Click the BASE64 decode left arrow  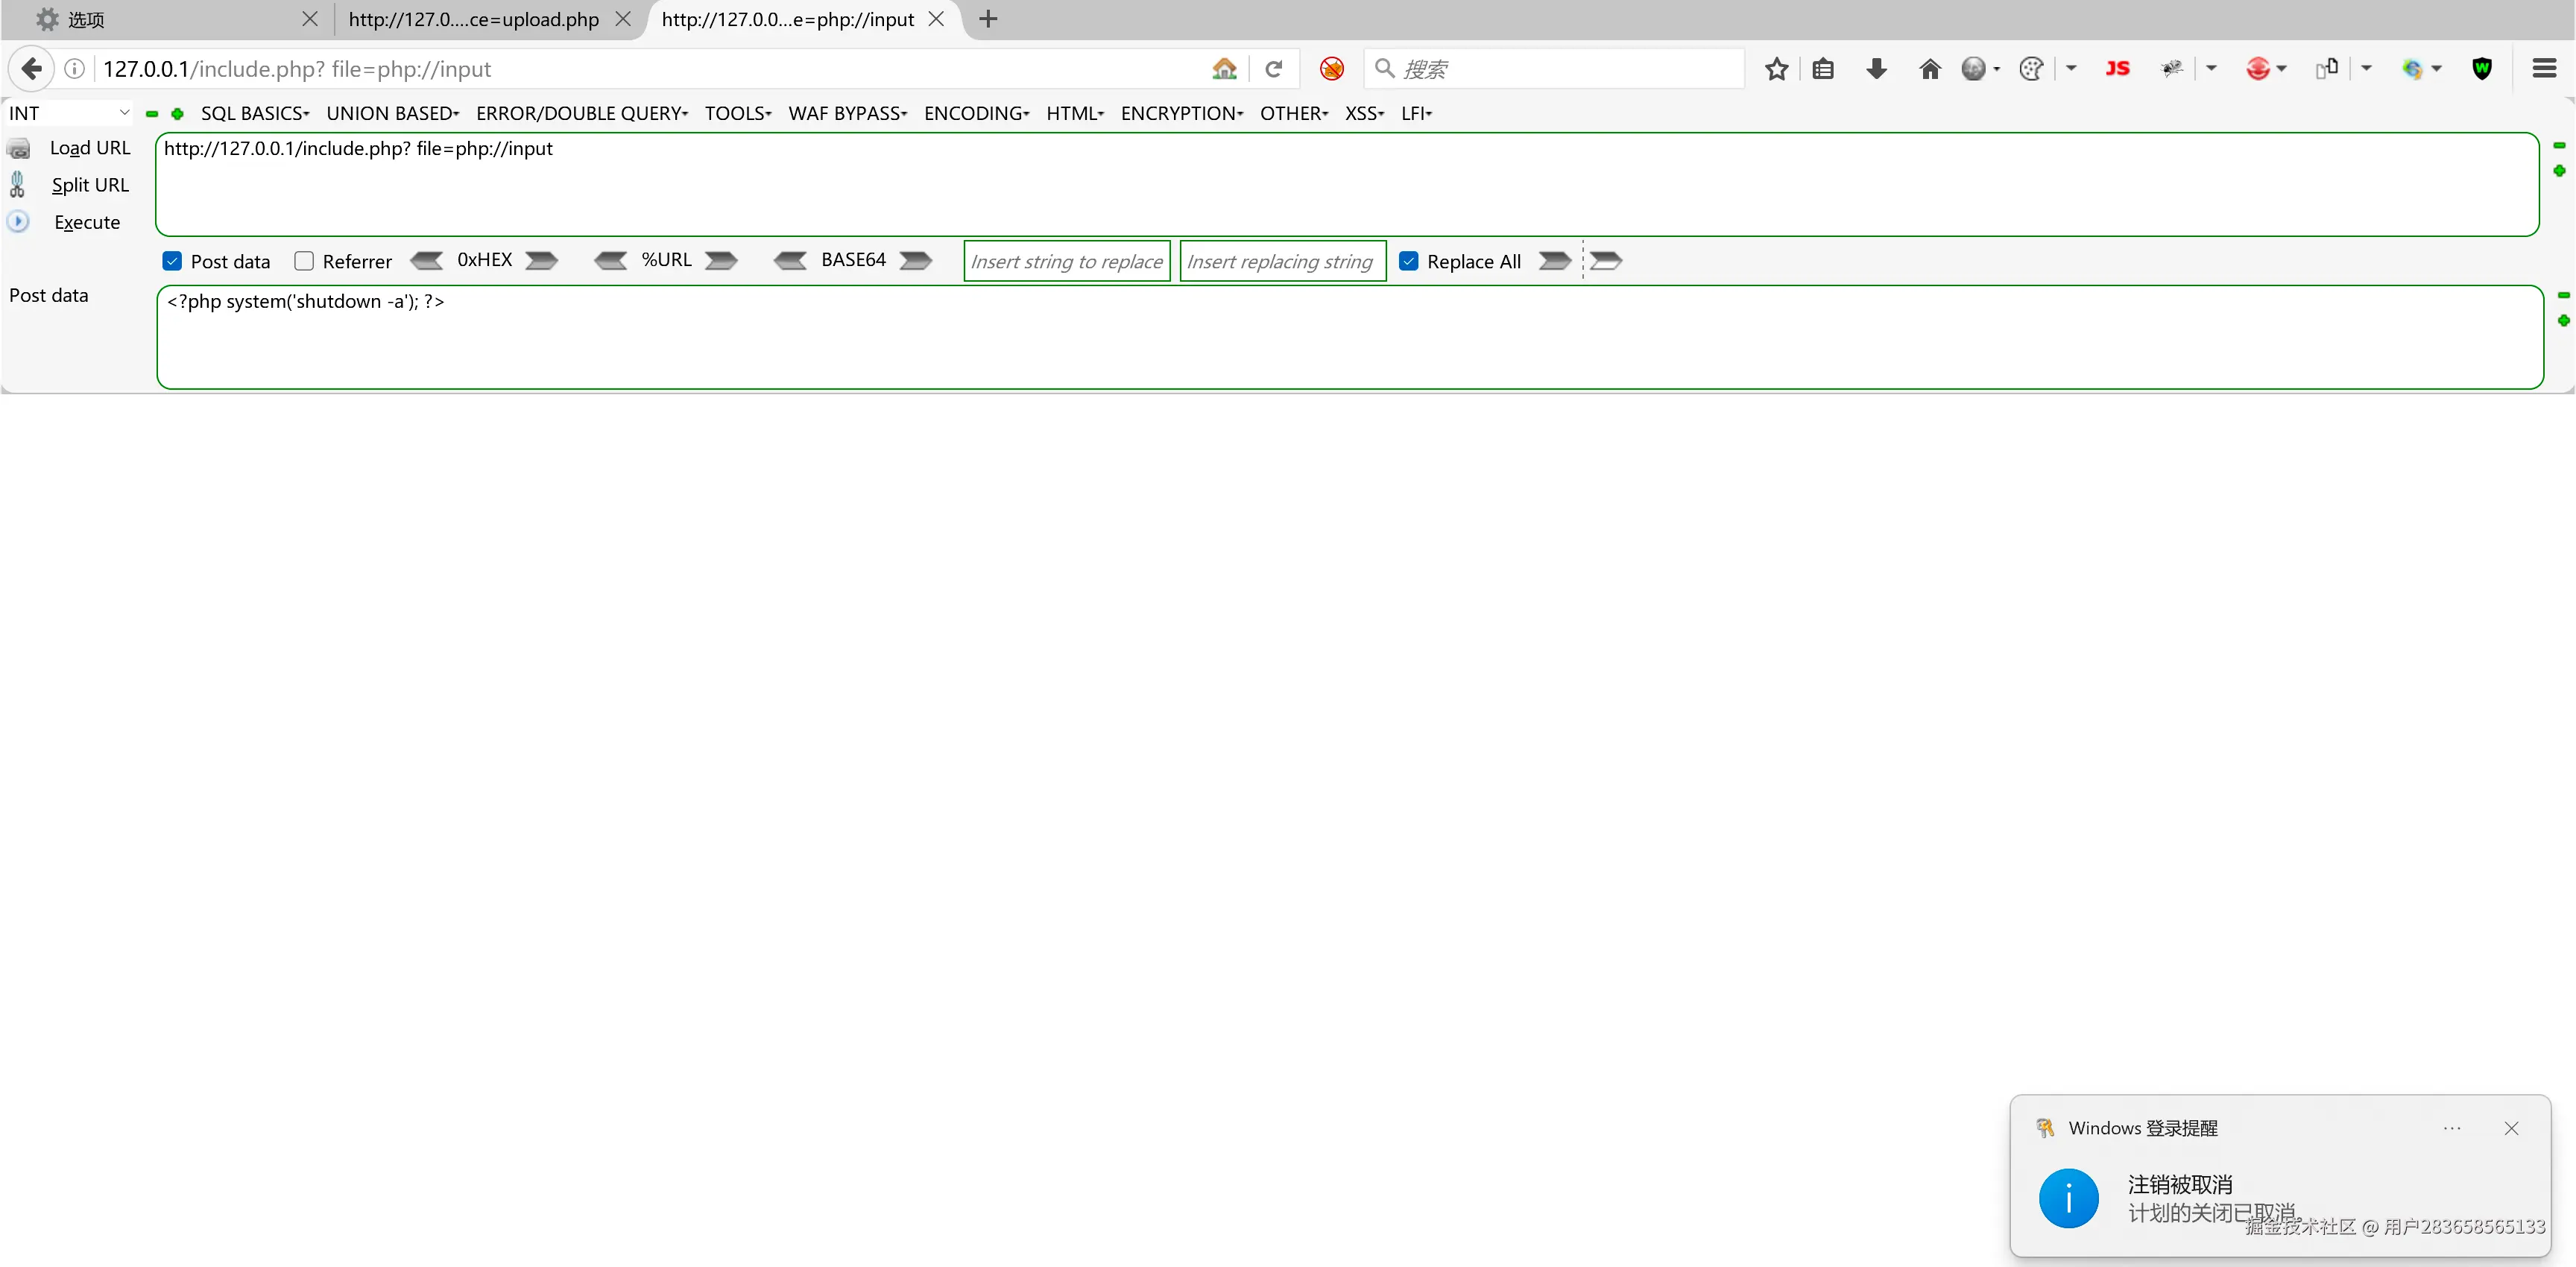[790, 261]
